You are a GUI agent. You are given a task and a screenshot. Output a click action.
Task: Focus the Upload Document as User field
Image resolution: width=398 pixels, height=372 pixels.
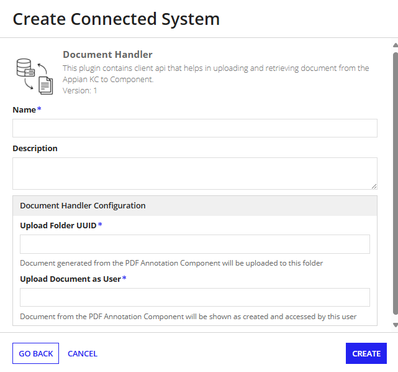(x=194, y=297)
